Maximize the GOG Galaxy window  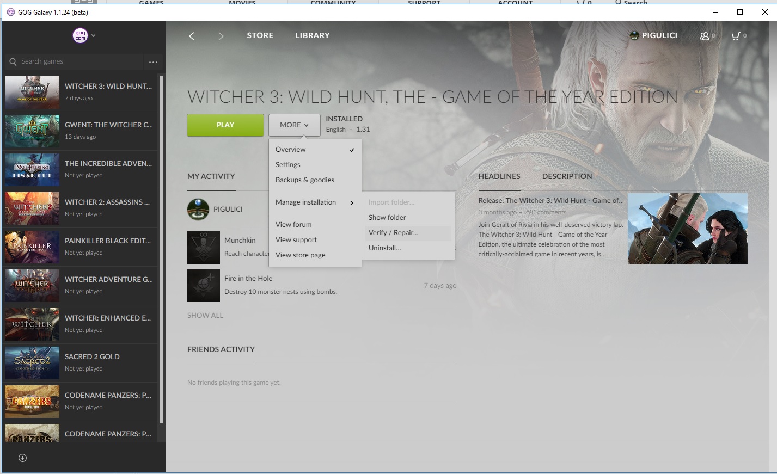(740, 12)
